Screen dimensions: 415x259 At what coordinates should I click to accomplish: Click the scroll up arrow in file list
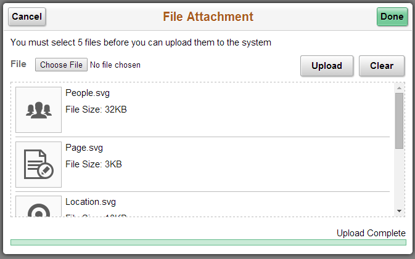pyautogui.click(x=400, y=88)
